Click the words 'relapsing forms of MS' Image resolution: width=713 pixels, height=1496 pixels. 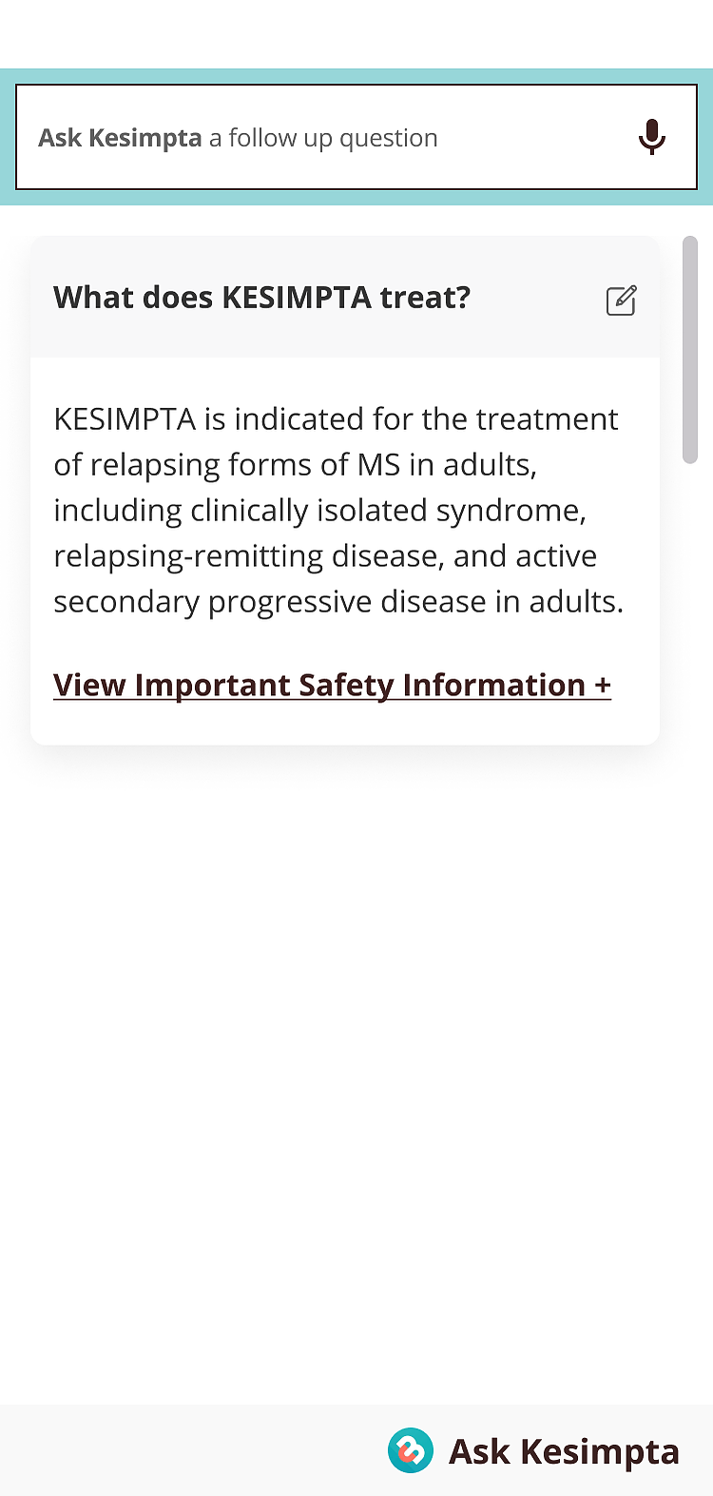tap(245, 465)
